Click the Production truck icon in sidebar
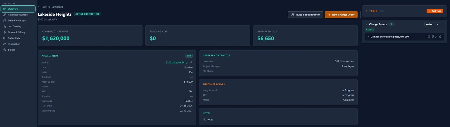This screenshot has width=450, height=127. (x=5, y=44)
